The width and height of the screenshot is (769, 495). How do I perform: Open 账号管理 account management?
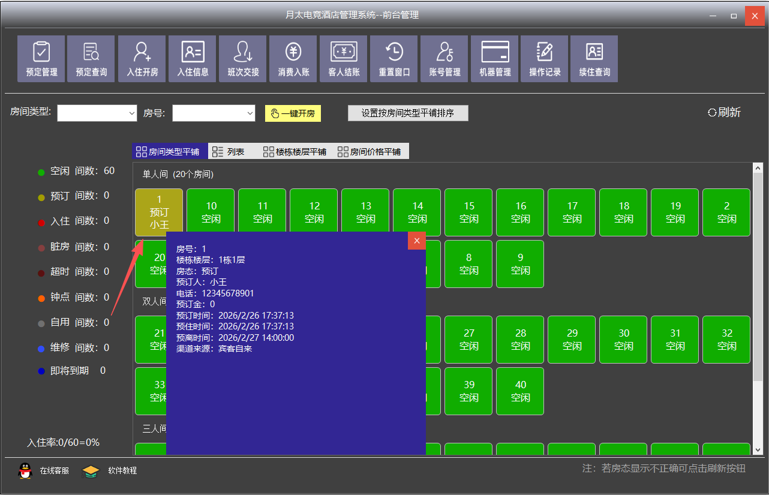point(444,58)
